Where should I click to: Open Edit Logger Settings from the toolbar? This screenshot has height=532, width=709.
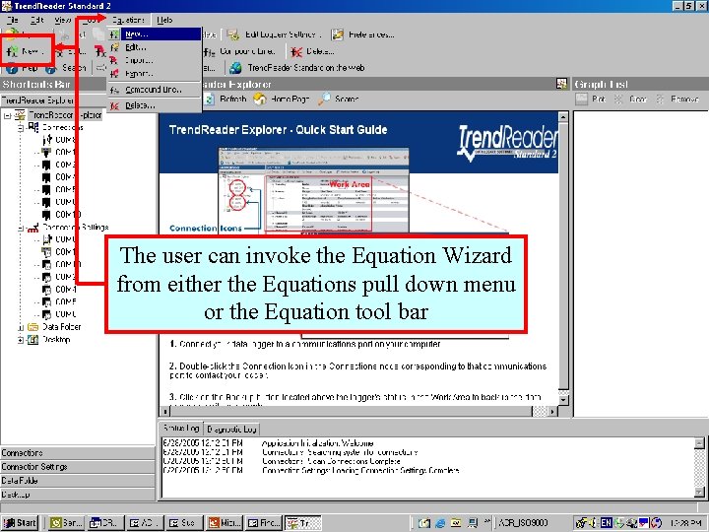pyautogui.click(x=275, y=34)
